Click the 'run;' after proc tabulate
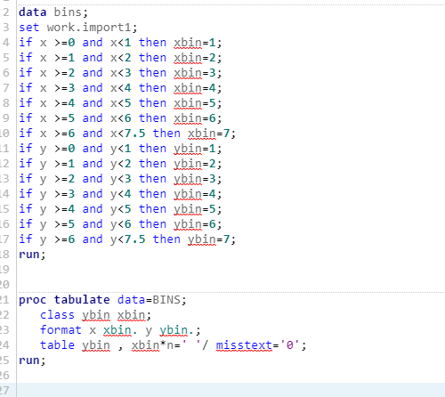This screenshot has height=397, width=445. click(32, 361)
